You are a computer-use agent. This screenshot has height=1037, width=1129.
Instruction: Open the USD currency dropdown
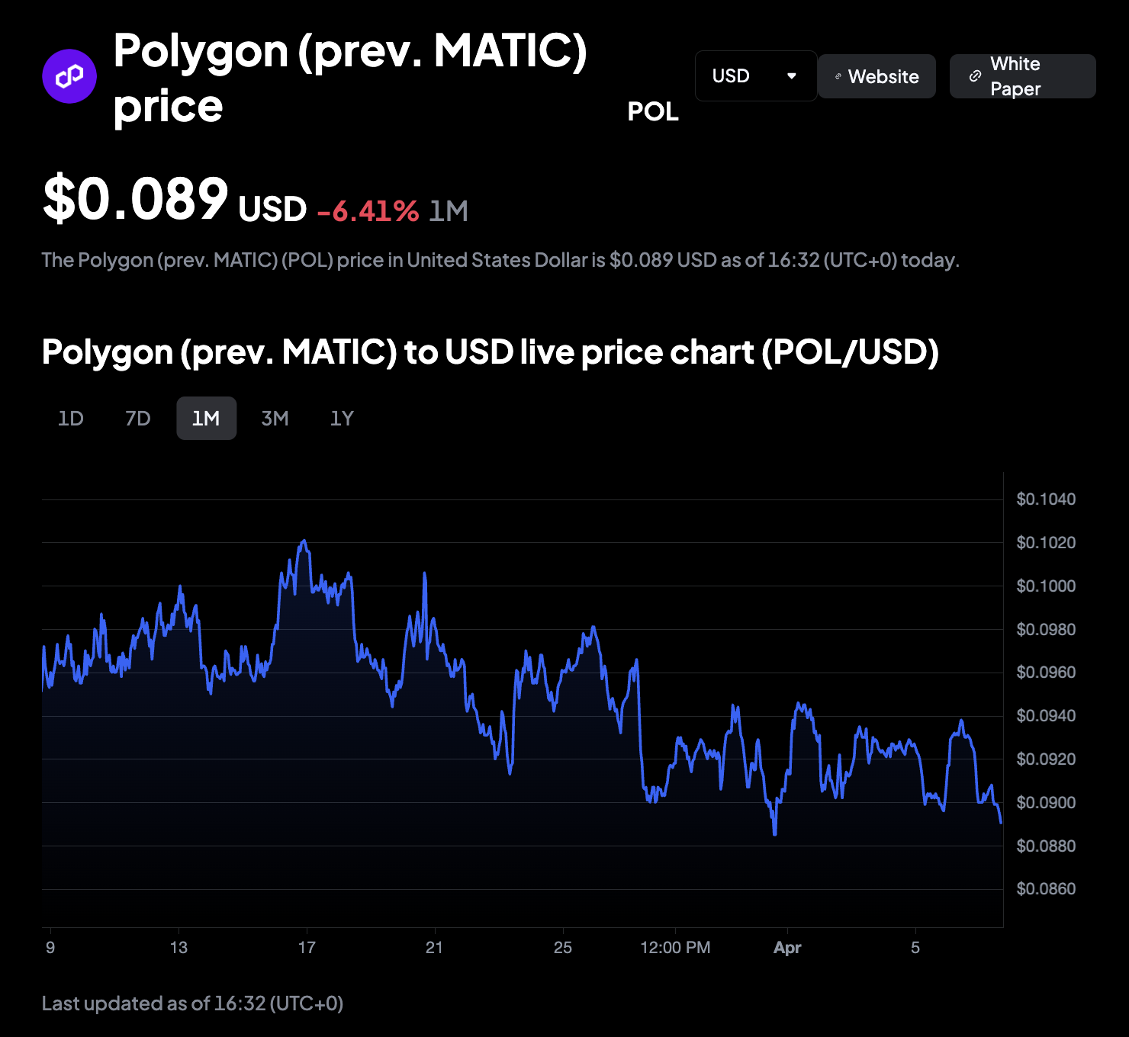click(756, 76)
